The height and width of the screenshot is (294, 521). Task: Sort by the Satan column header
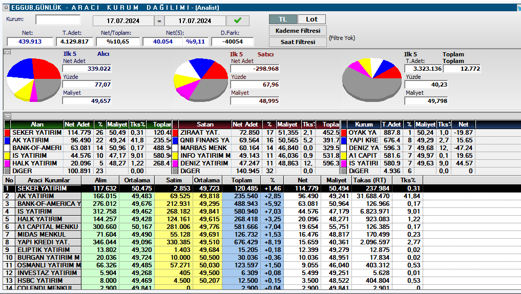pos(205,124)
